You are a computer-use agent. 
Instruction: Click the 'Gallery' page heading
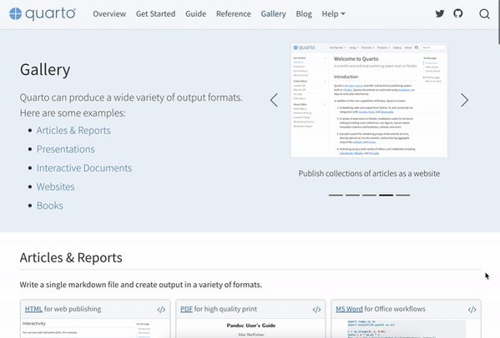45,70
